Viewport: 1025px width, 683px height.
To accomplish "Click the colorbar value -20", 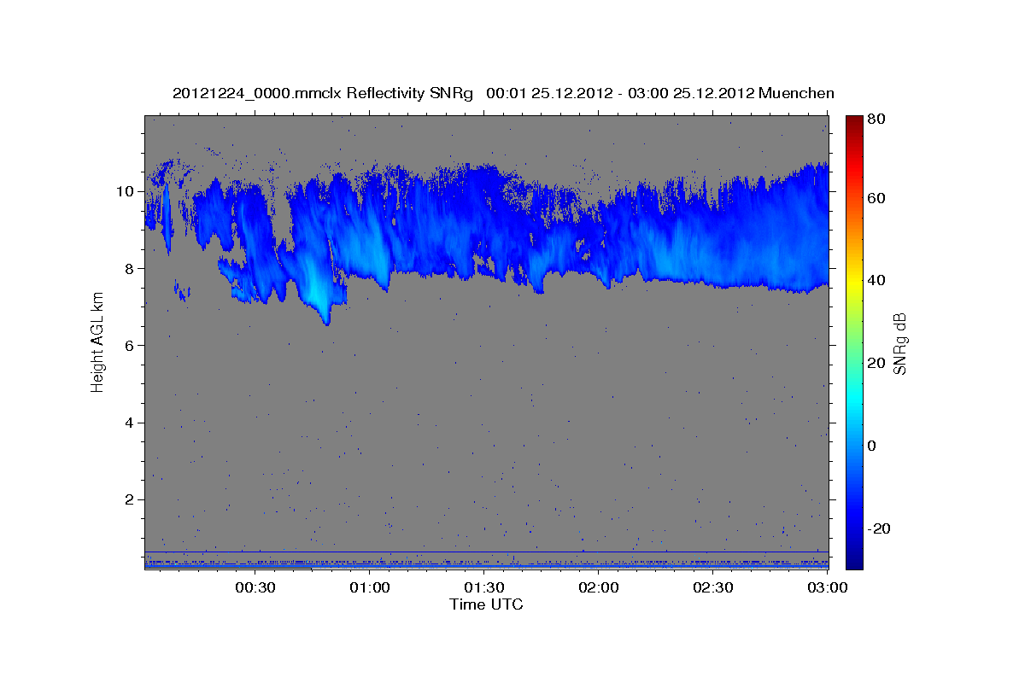I will coord(881,528).
